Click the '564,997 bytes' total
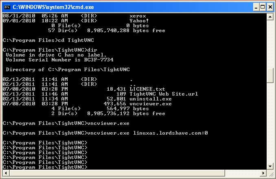 pyautogui.click(x=127, y=109)
